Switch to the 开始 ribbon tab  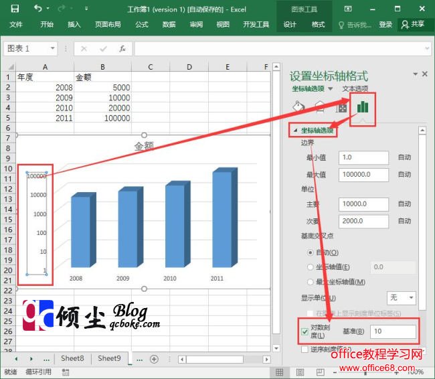[x=47, y=24]
